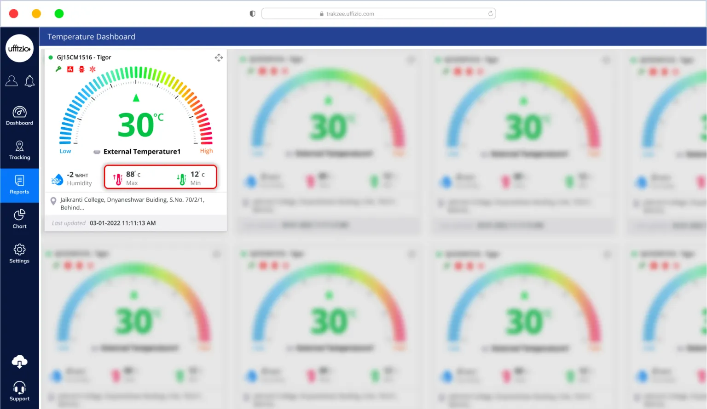Viewport: 707px width, 409px height.
Task: Click the temperature gauge green pointer
Action: tap(136, 98)
